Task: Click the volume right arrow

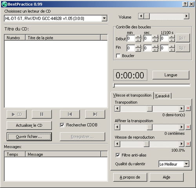Action: click(x=186, y=16)
